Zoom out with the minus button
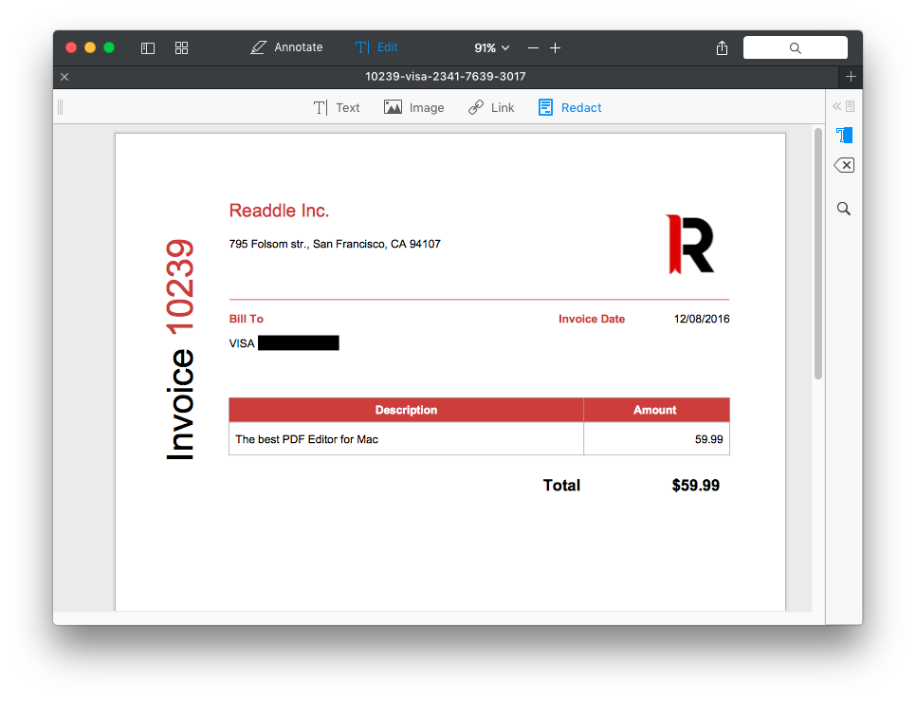916x701 pixels. (x=533, y=47)
